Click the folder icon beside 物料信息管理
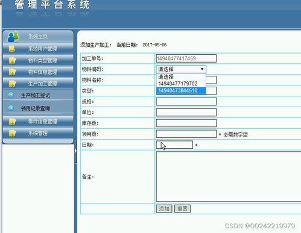This screenshot has width=301, height=233. [12, 72]
